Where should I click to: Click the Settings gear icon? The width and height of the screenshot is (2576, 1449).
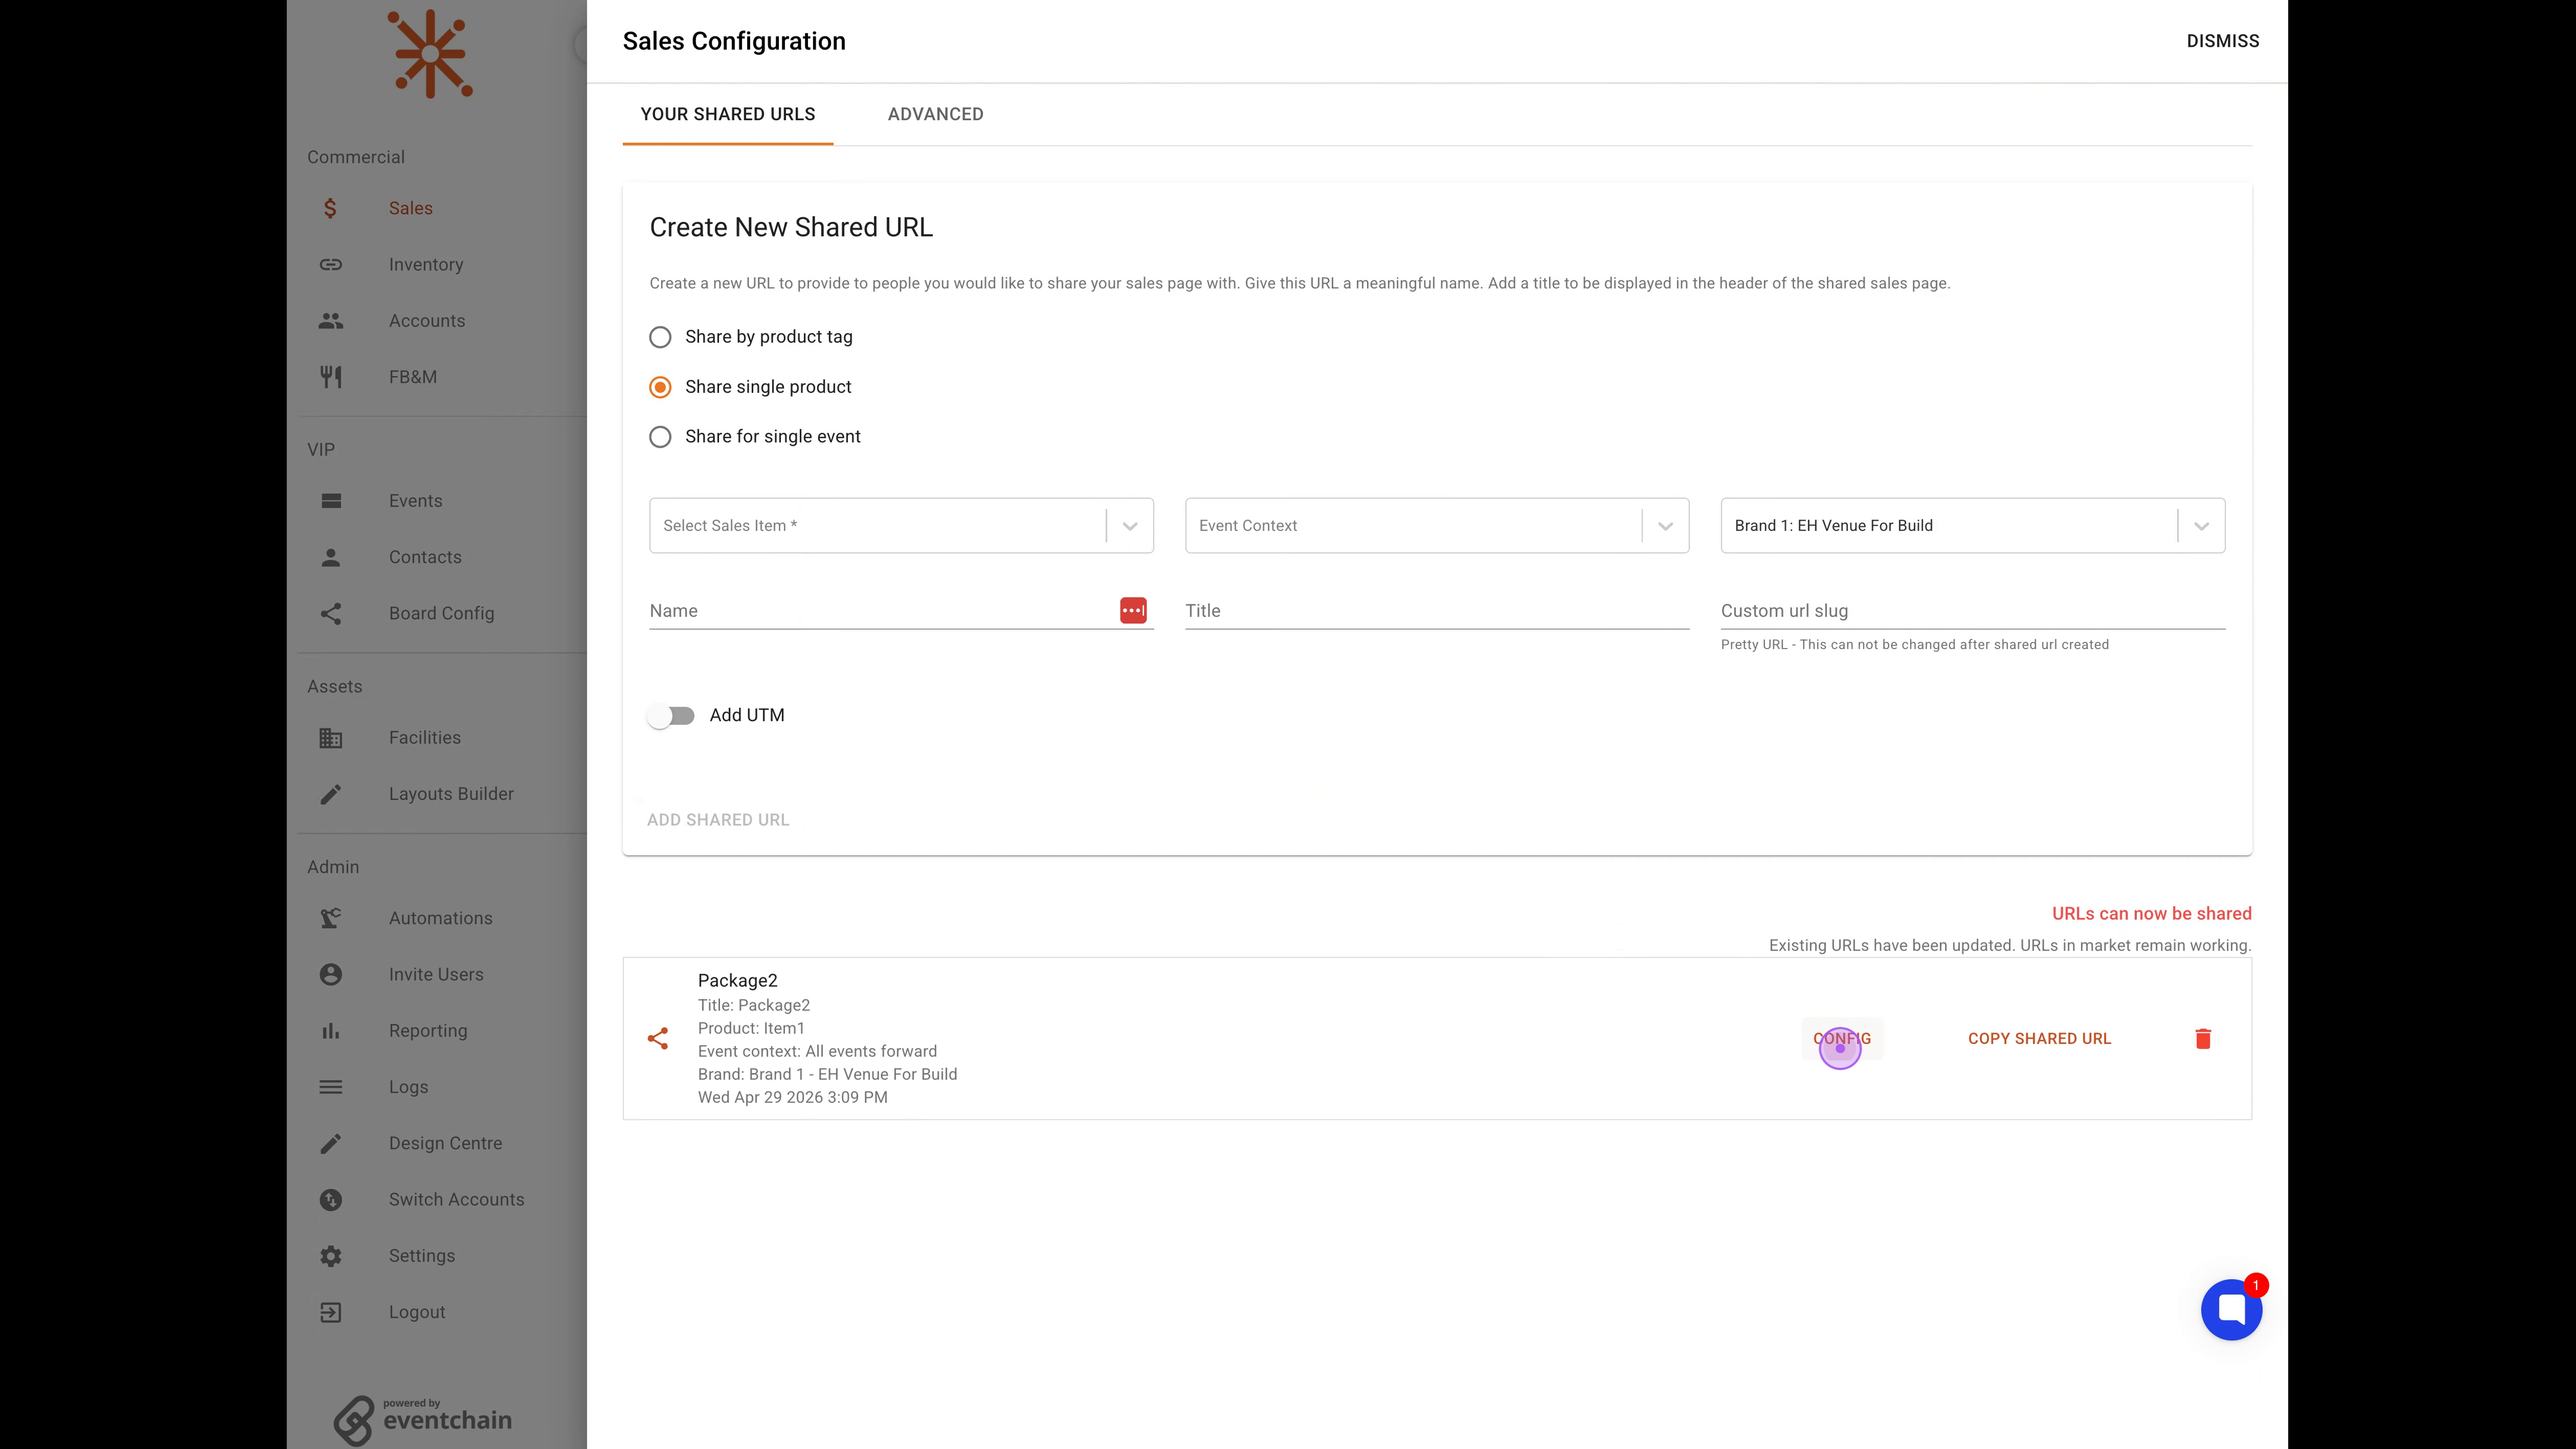(x=331, y=1256)
